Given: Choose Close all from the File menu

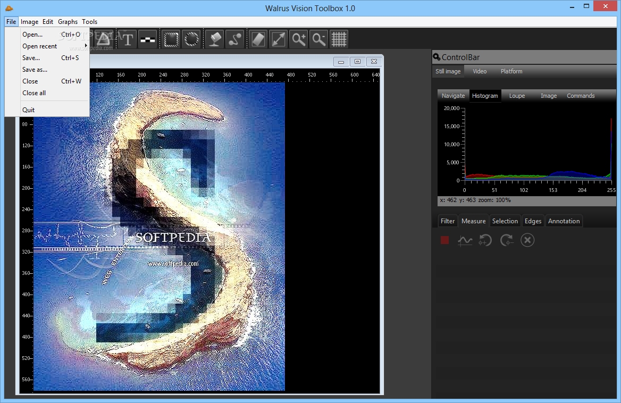Looking at the screenshot, I should pos(47,93).
